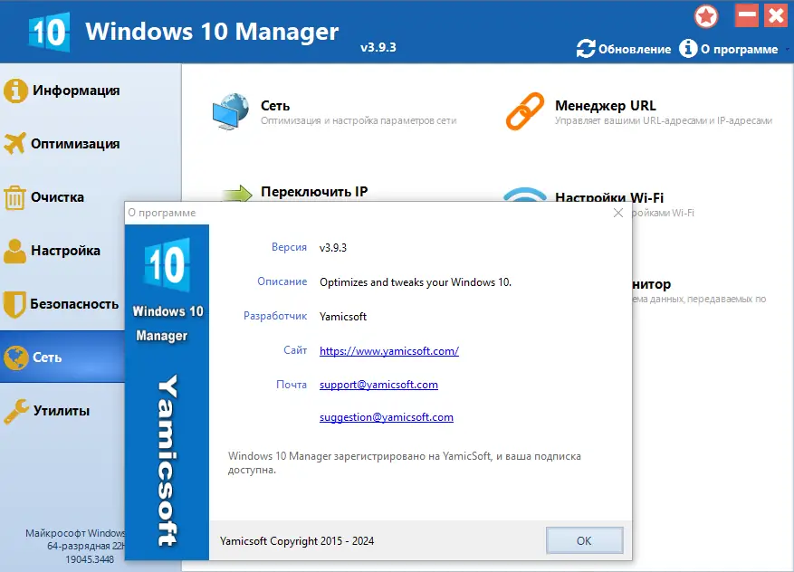
Task: Click the Настройки Wi-Fi title
Action: pos(609,197)
